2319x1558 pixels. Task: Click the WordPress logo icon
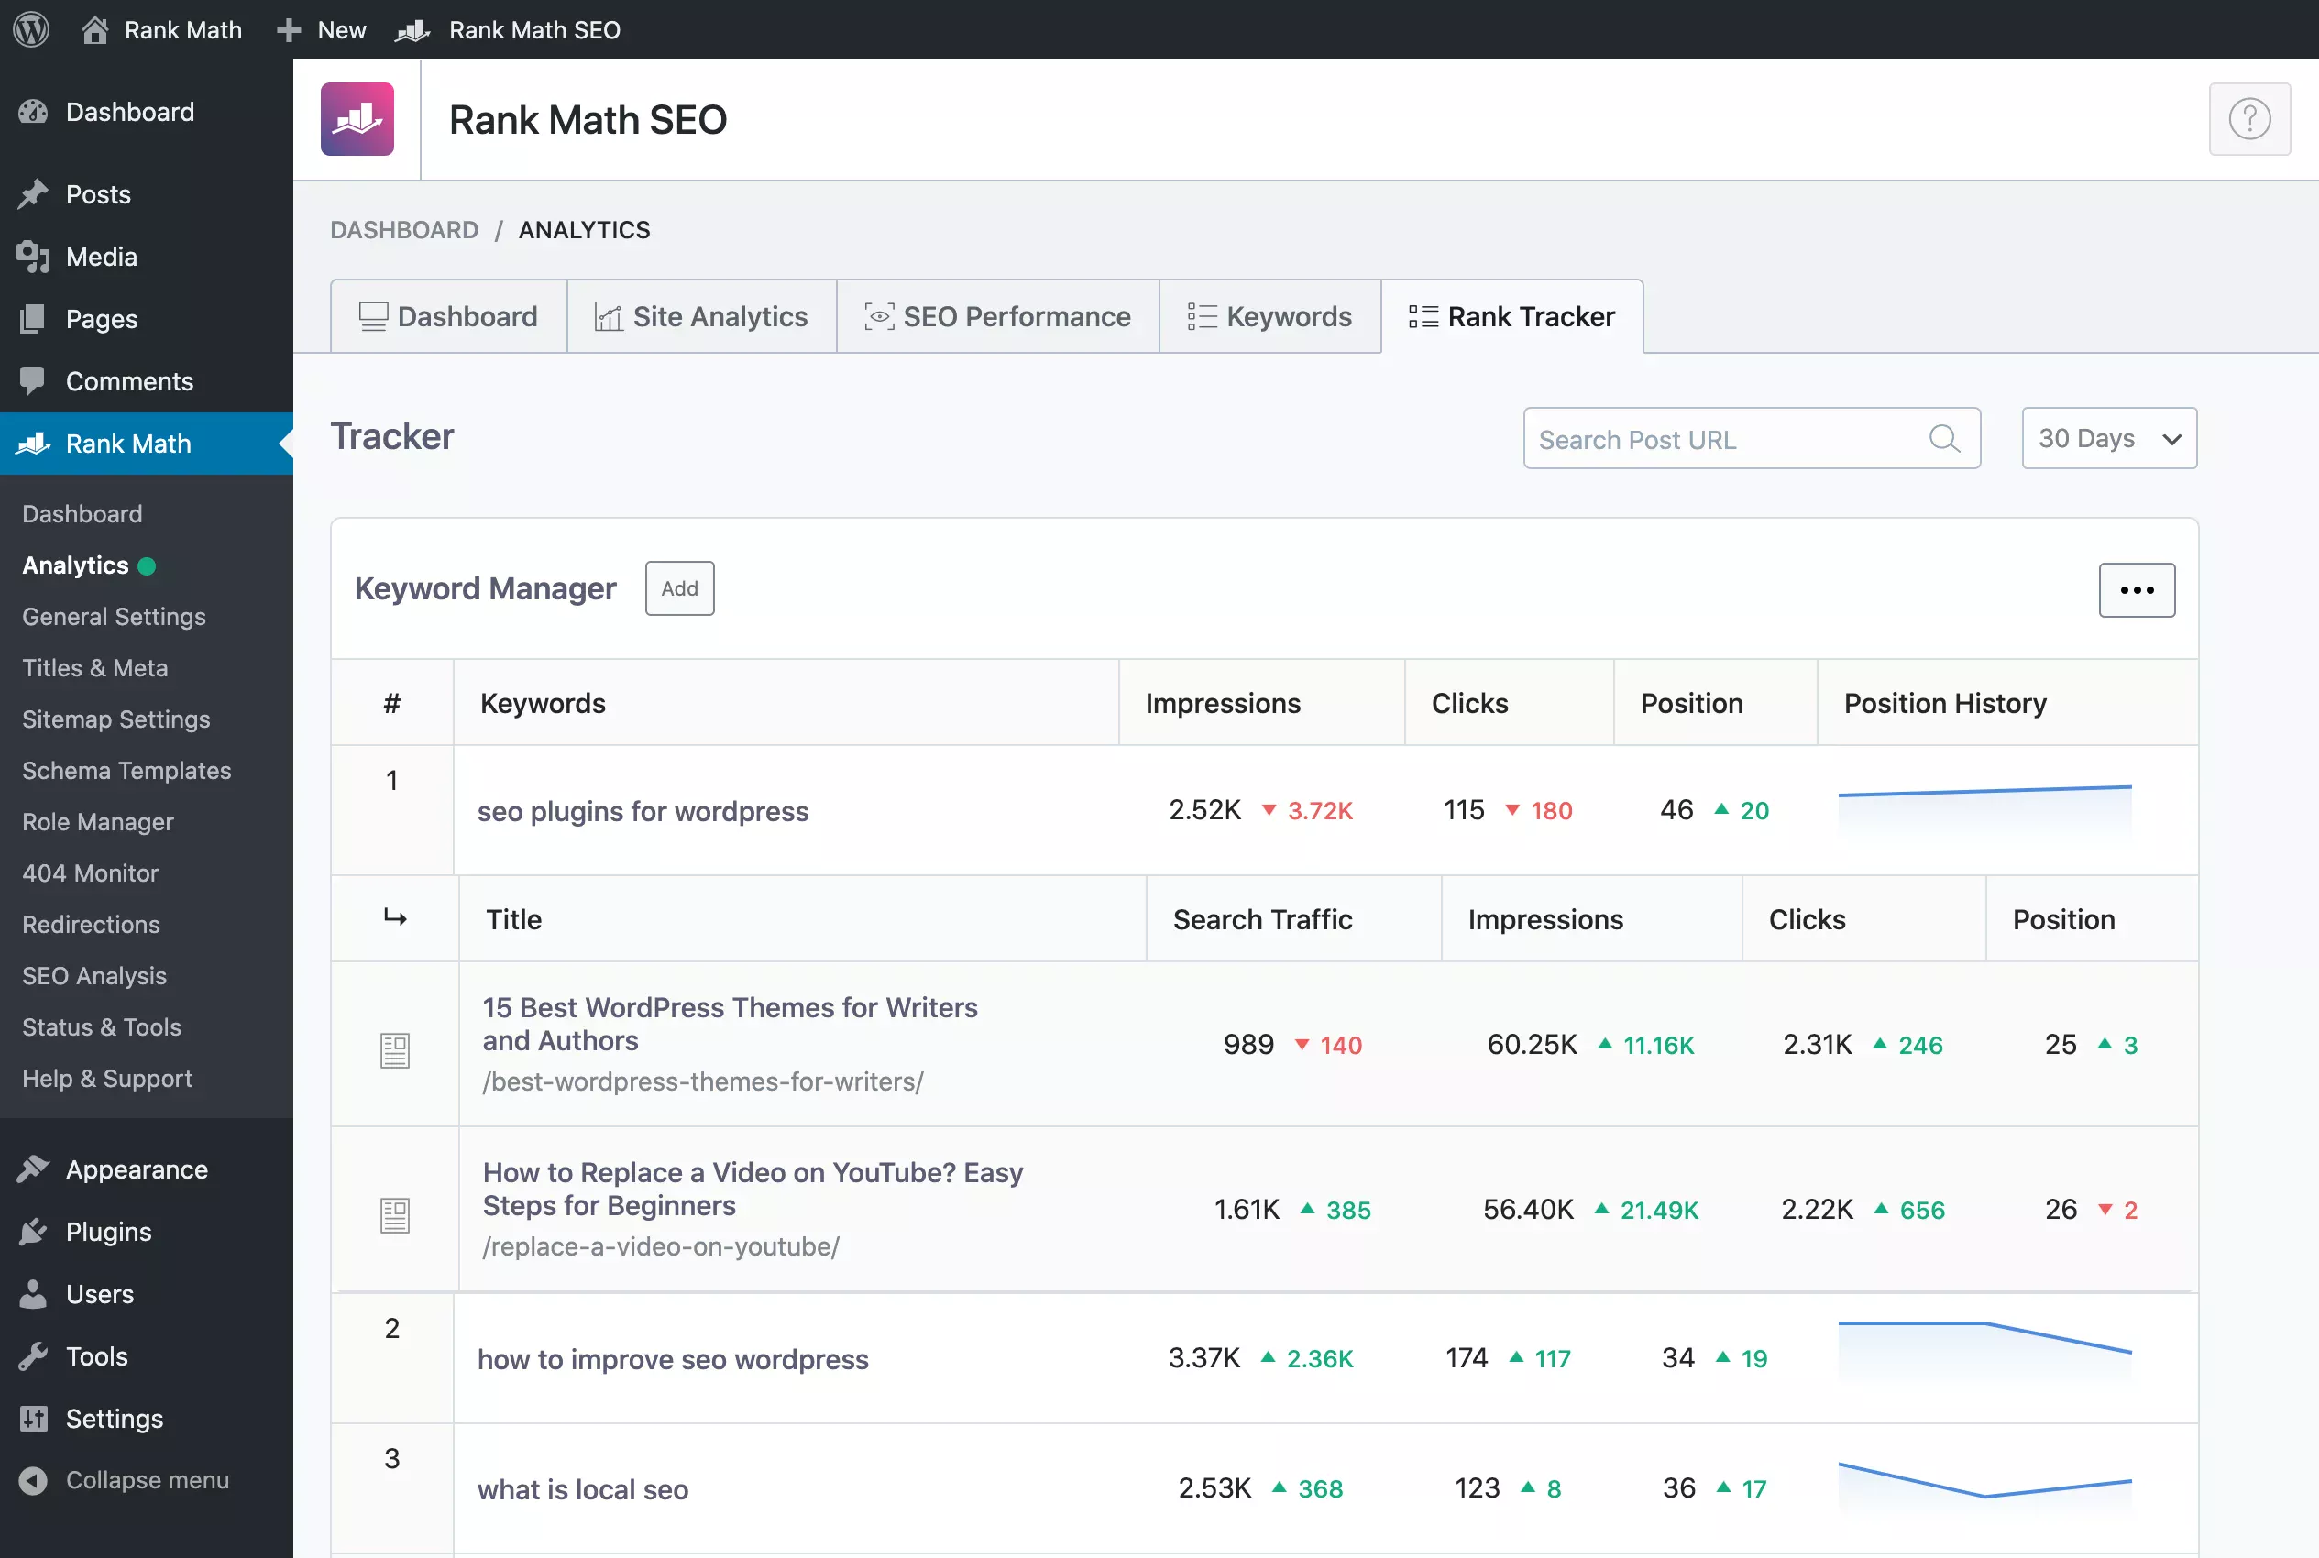tap(32, 30)
